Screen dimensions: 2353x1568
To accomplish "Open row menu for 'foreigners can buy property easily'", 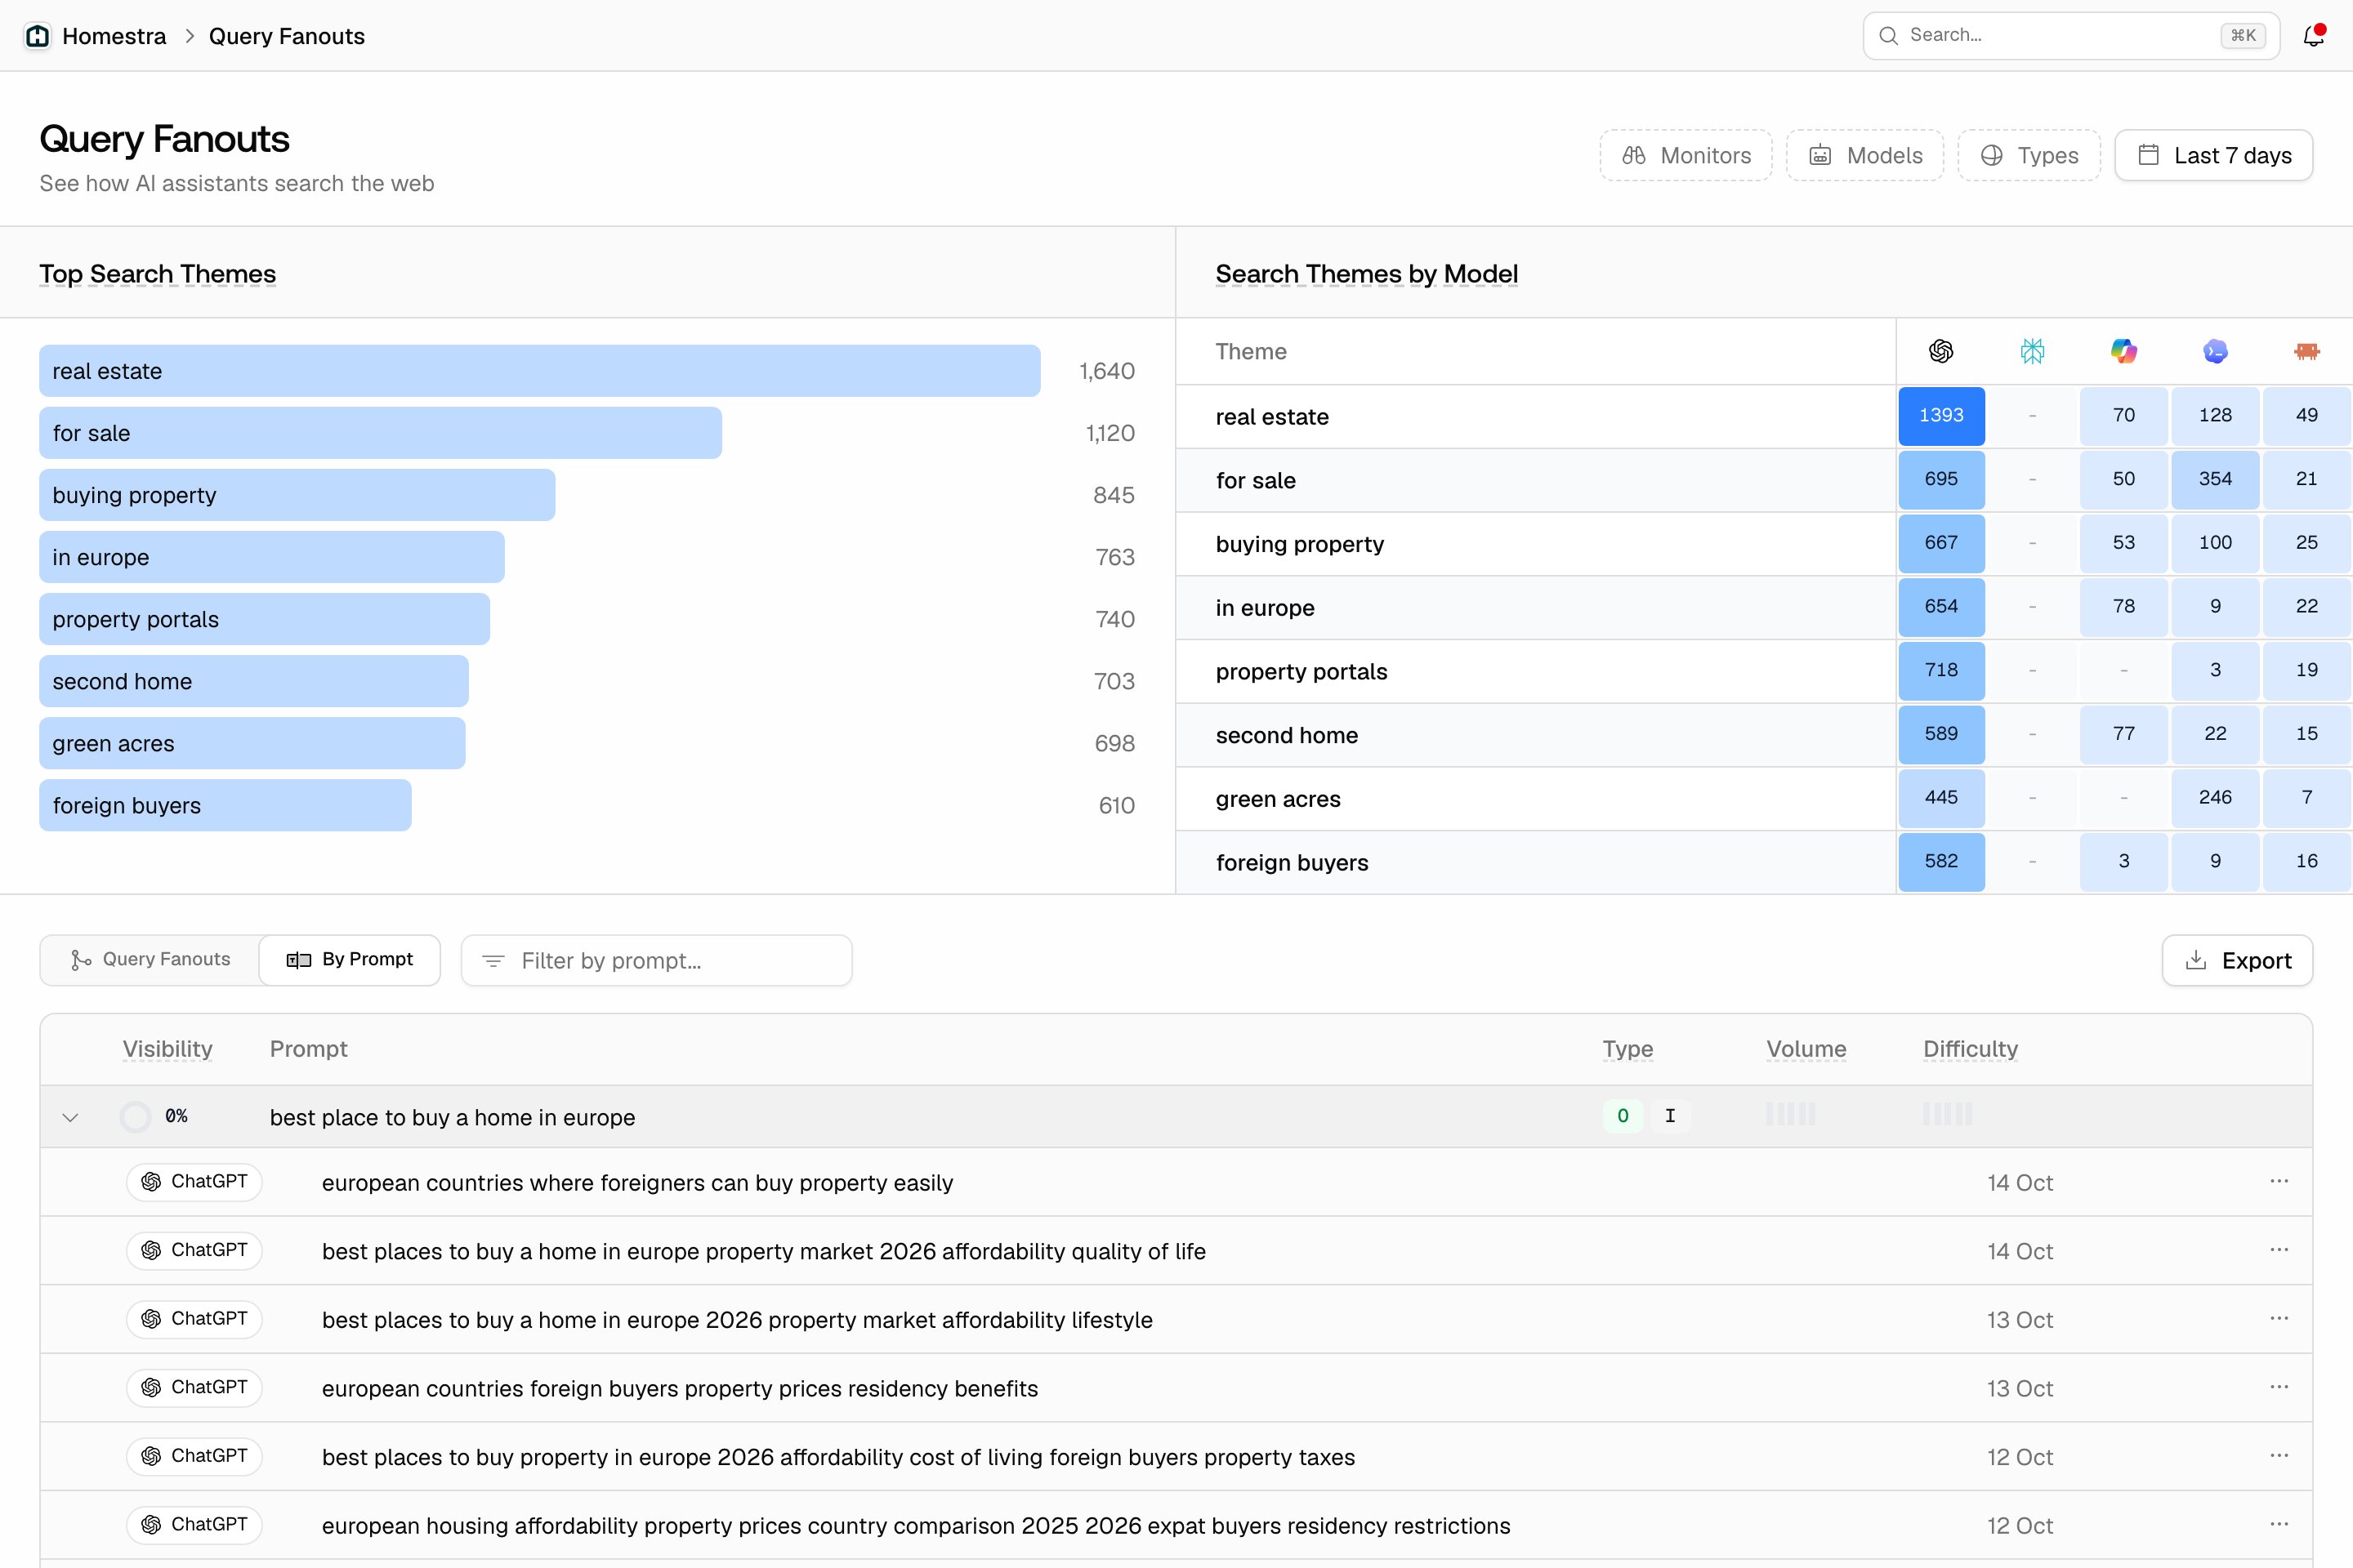I will [x=2279, y=1181].
